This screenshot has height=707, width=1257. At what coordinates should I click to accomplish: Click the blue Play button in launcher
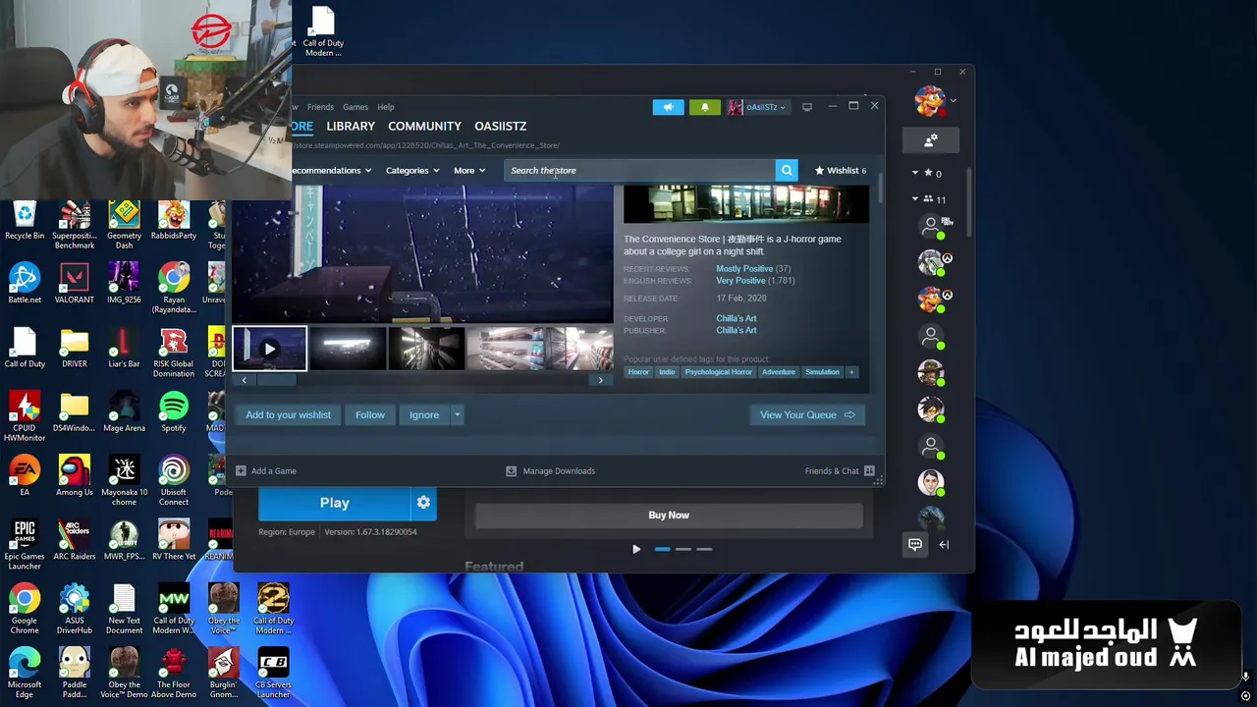pyautogui.click(x=334, y=503)
